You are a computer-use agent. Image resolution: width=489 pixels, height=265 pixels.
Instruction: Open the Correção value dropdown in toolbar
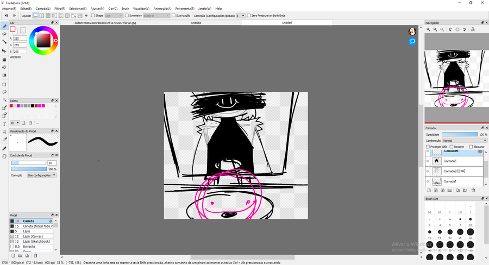click(240, 16)
